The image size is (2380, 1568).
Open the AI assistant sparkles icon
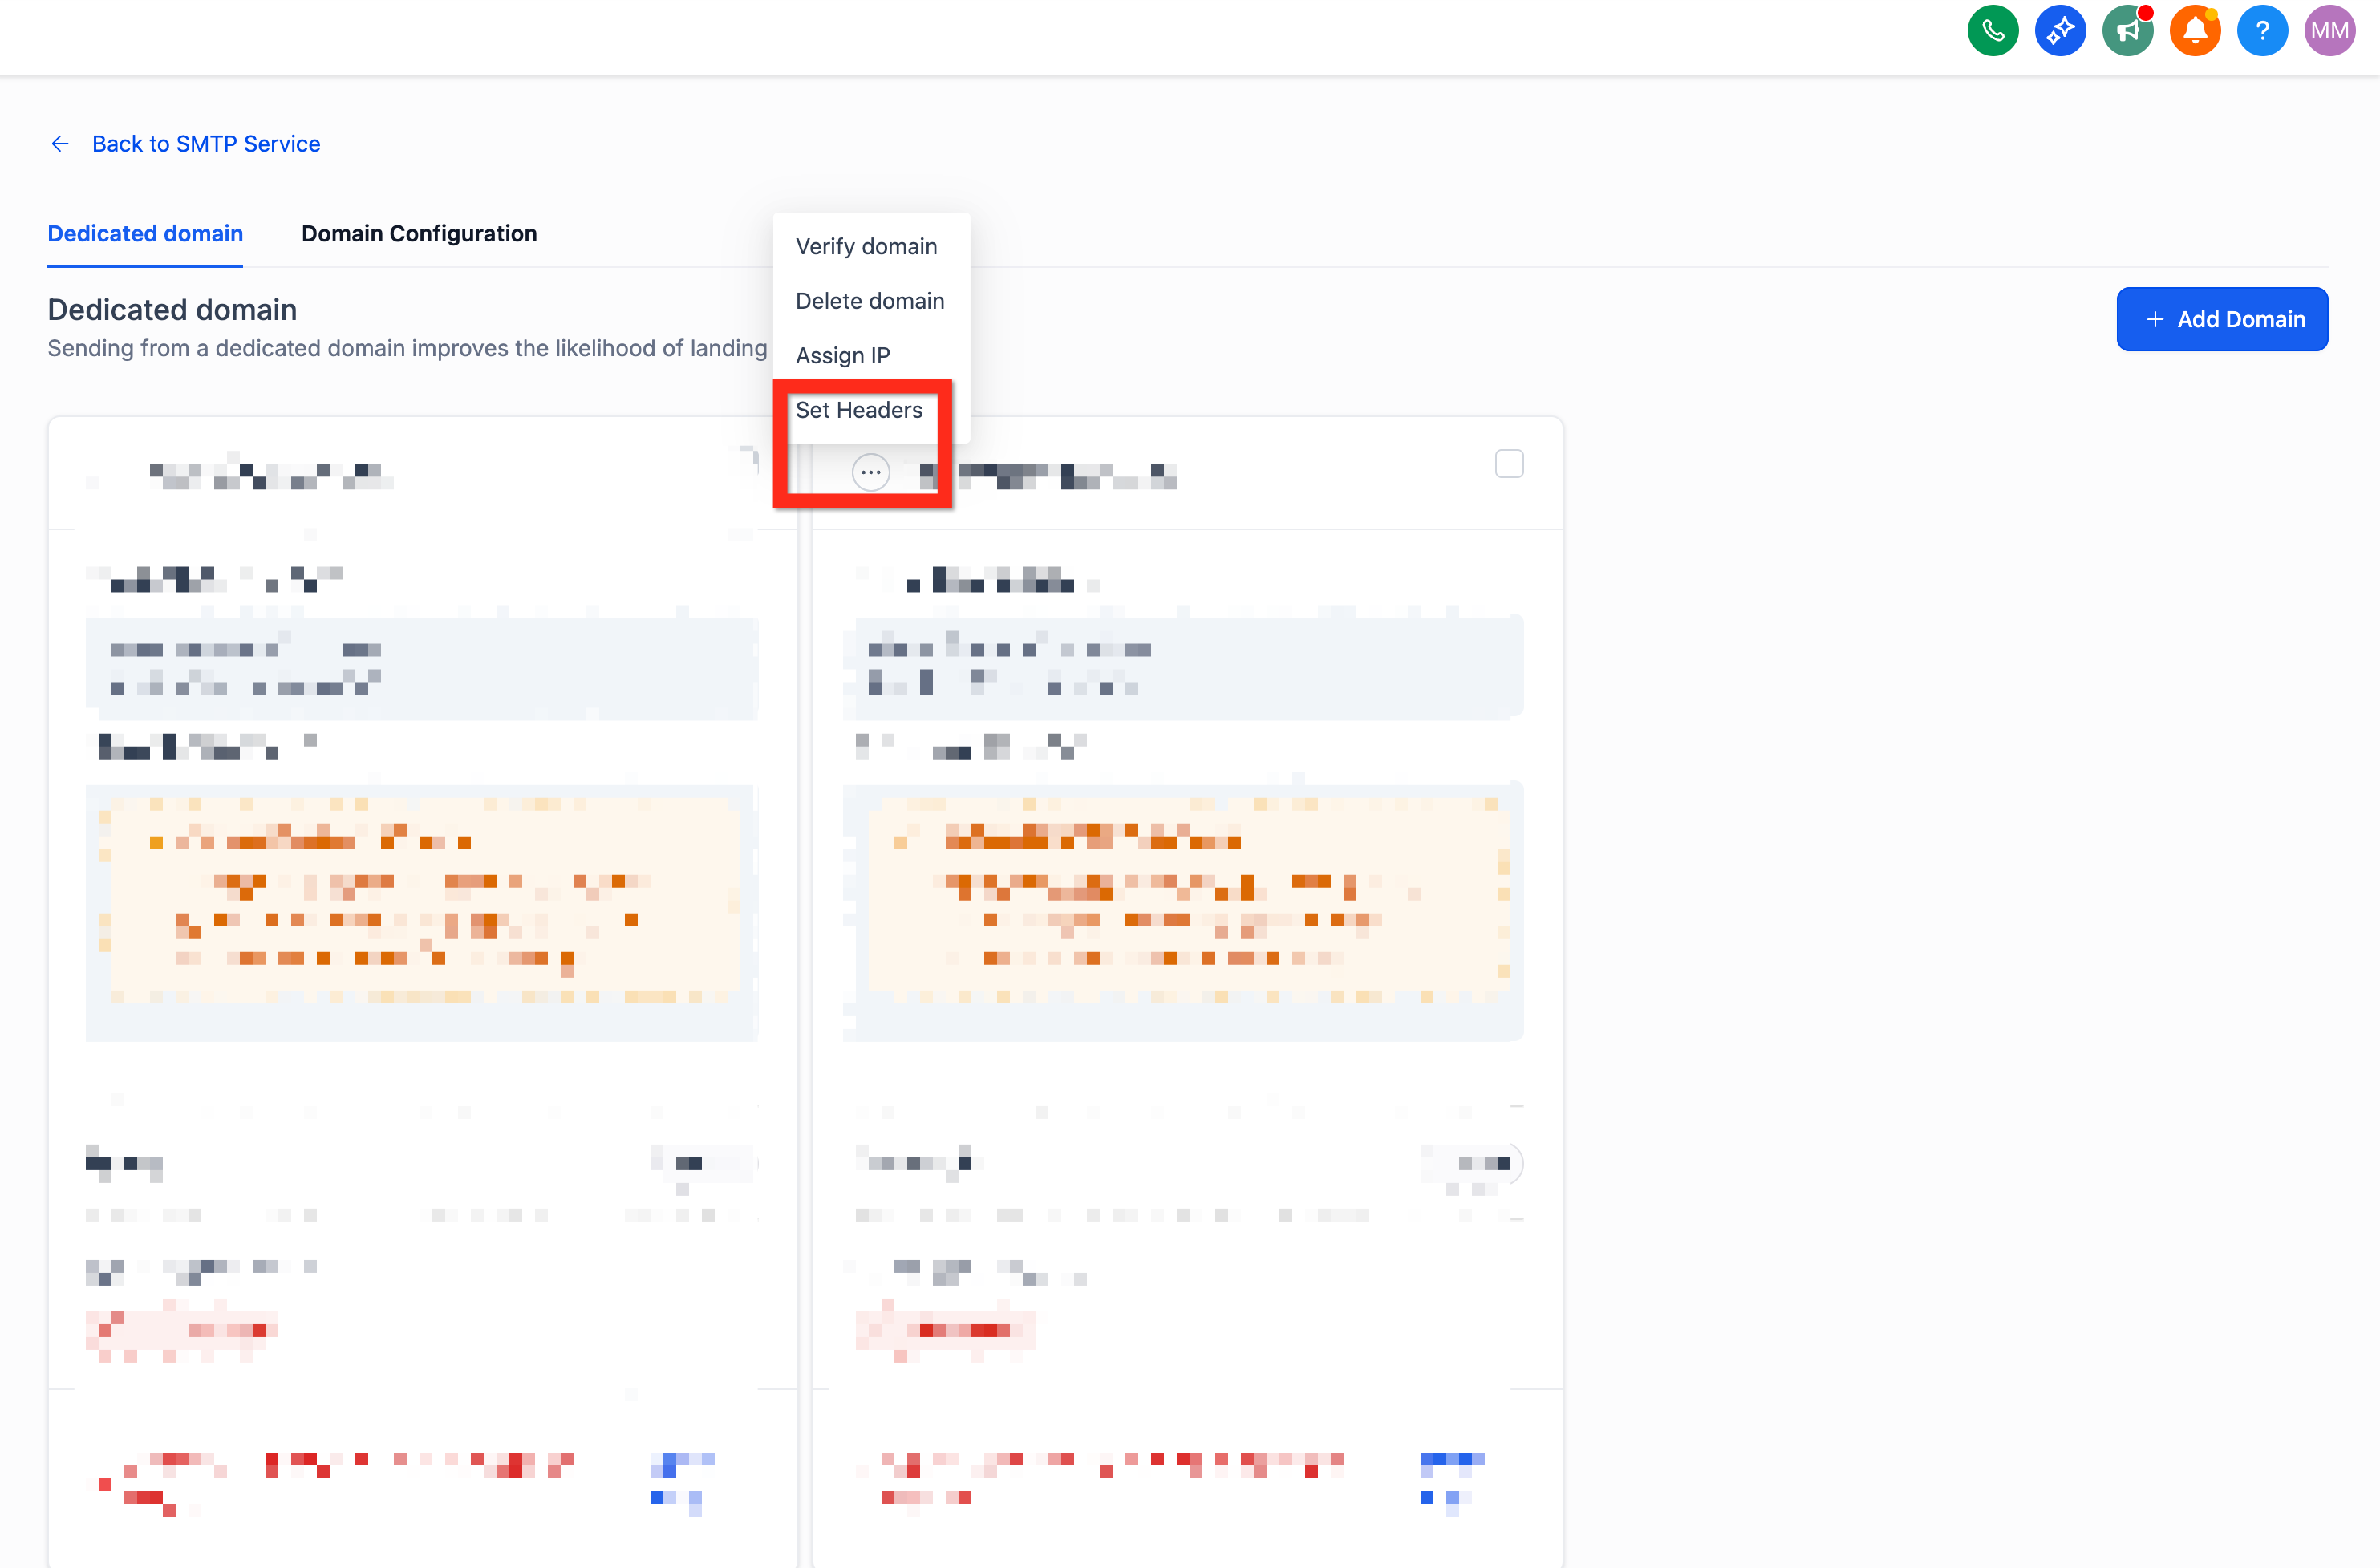[2060, 30]
